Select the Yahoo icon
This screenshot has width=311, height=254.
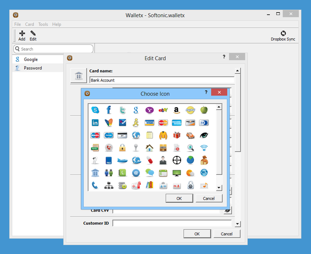point(150,110)
